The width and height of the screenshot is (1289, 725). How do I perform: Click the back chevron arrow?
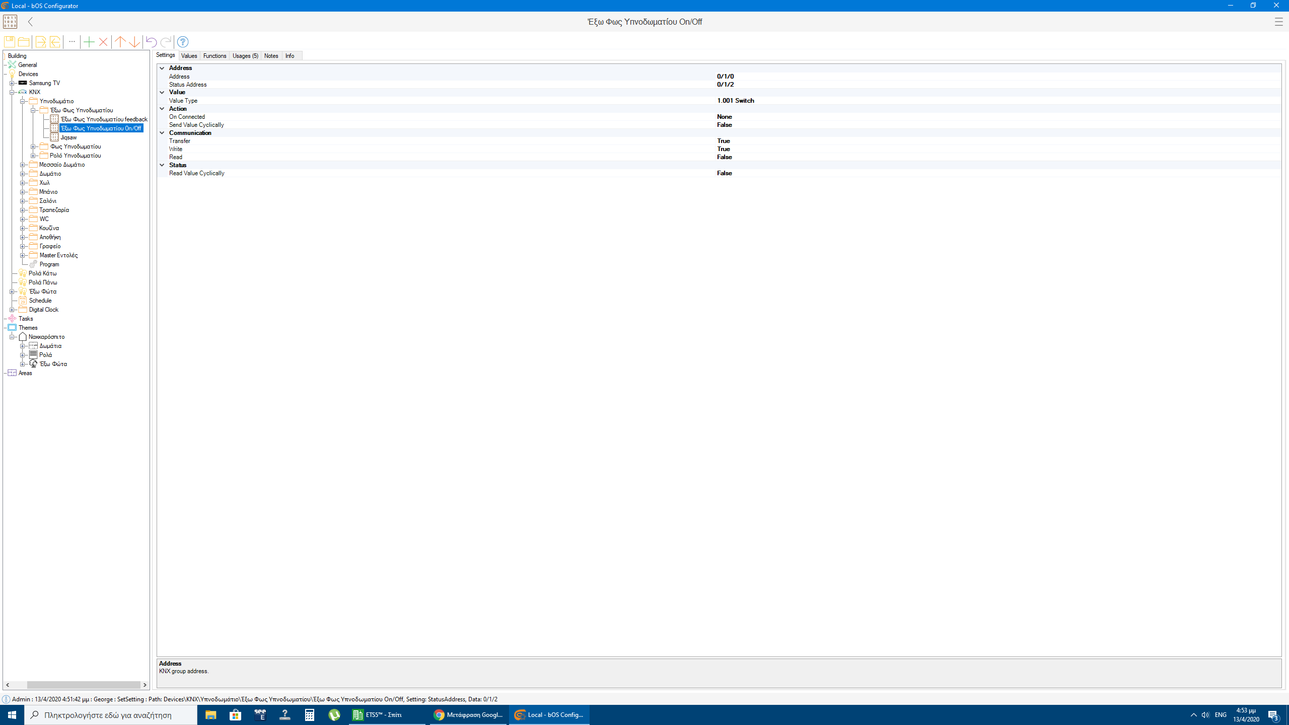click(31, 22)
